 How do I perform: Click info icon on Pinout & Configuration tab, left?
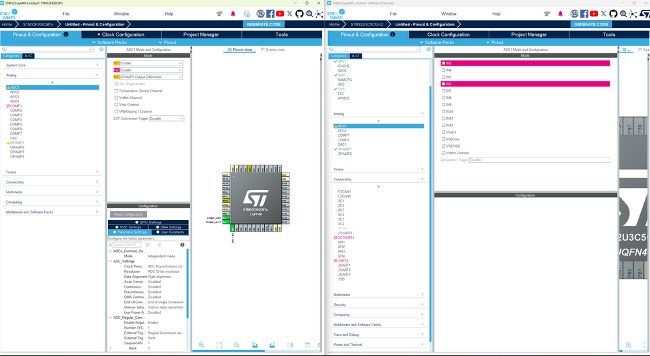pos(66,34)
